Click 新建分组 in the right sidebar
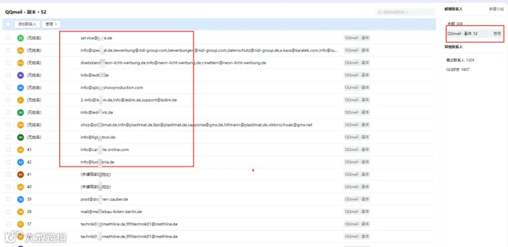This screenshot has width=508, height=247. click(496, 9)
